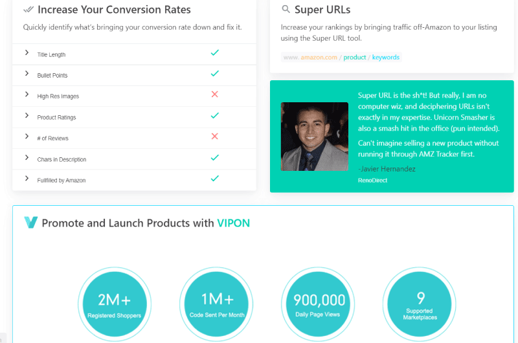Click the 'High Res Images' label
Viewport: 518px width, 343px height.
pos(58,96)
